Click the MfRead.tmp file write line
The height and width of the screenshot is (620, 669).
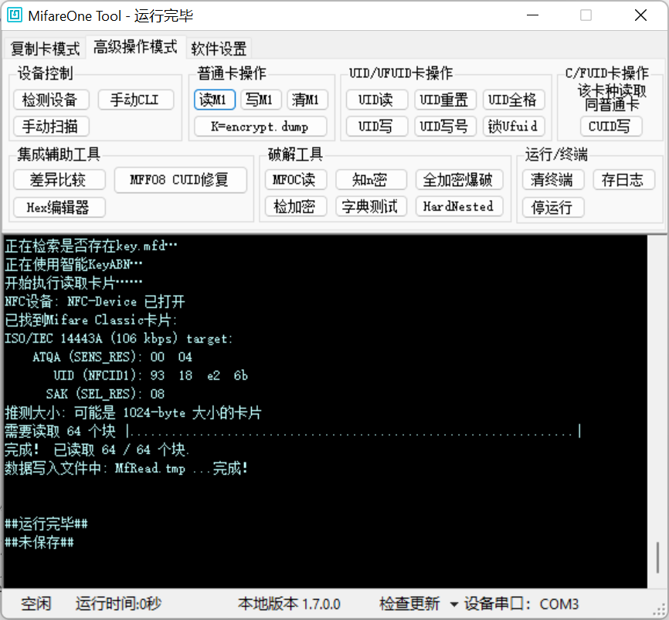(x=126, y=468)
